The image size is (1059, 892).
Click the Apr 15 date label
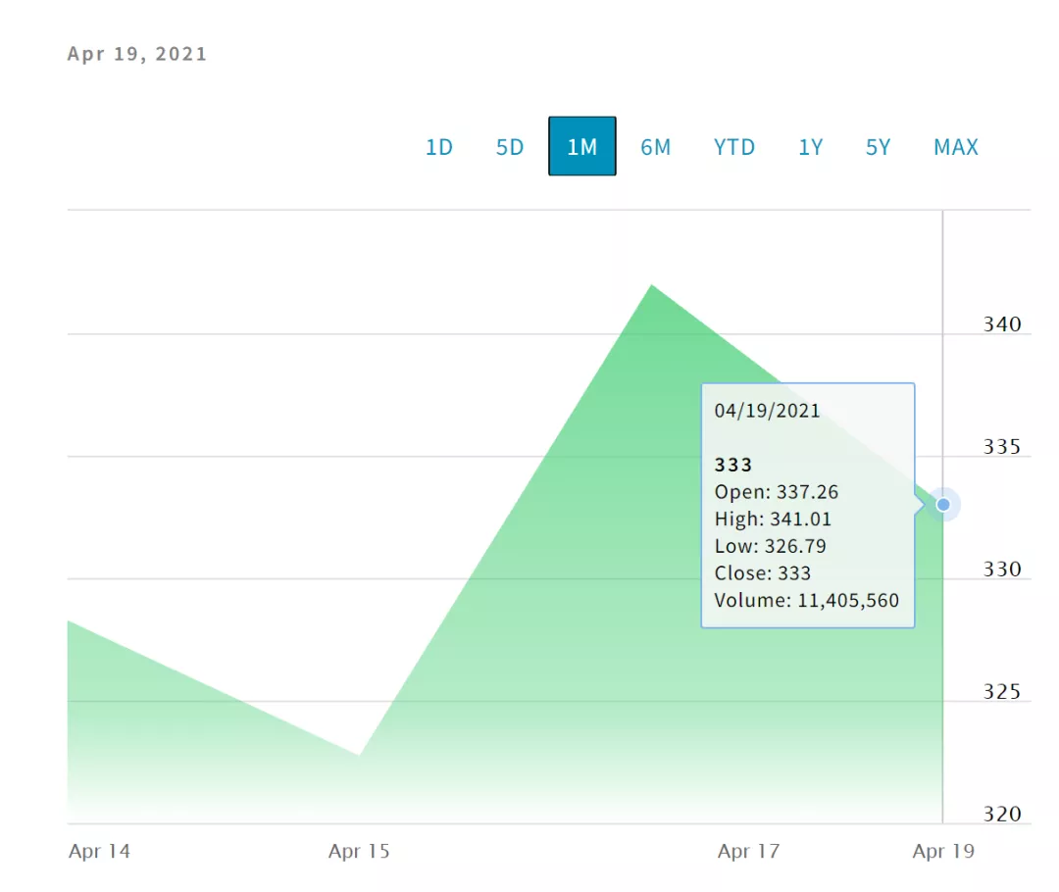click(359, 851)
